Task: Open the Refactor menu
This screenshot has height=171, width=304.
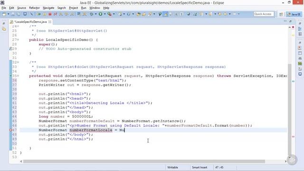Action: (x=34, y=8)
